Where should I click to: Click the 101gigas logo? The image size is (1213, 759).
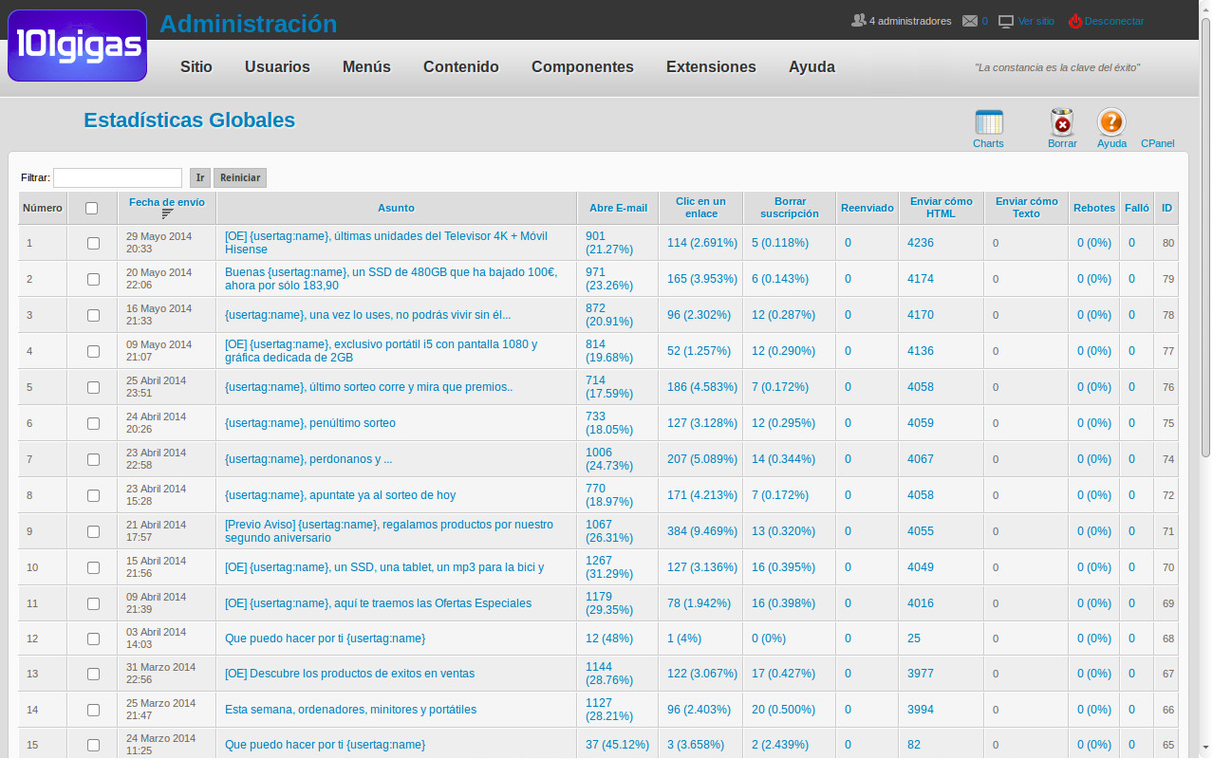point(77,46)
